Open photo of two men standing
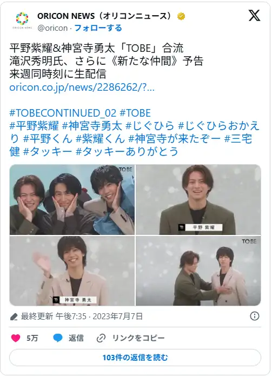 click(198, 271)
